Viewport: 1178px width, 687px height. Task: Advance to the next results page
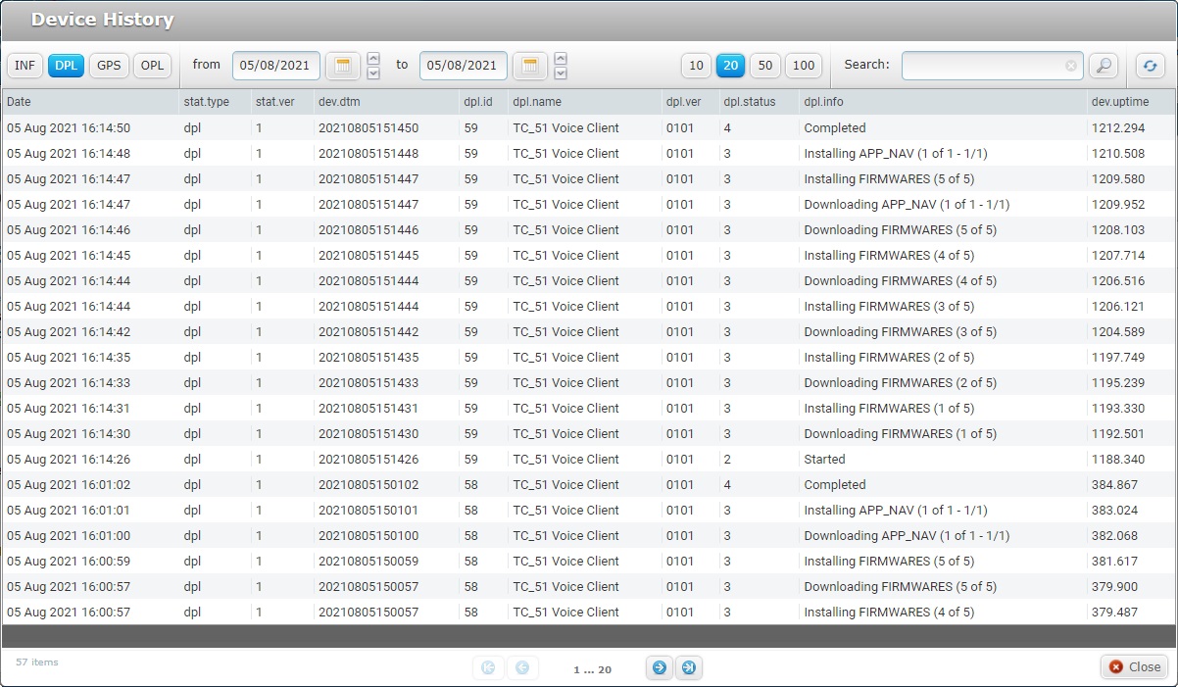click(657, 667)
